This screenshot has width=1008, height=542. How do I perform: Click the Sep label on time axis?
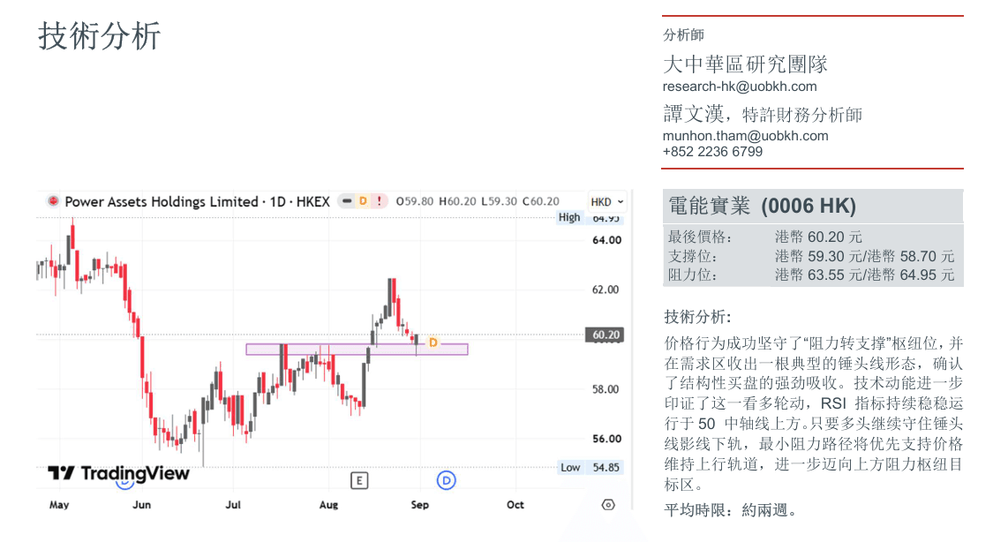(420, 505)
